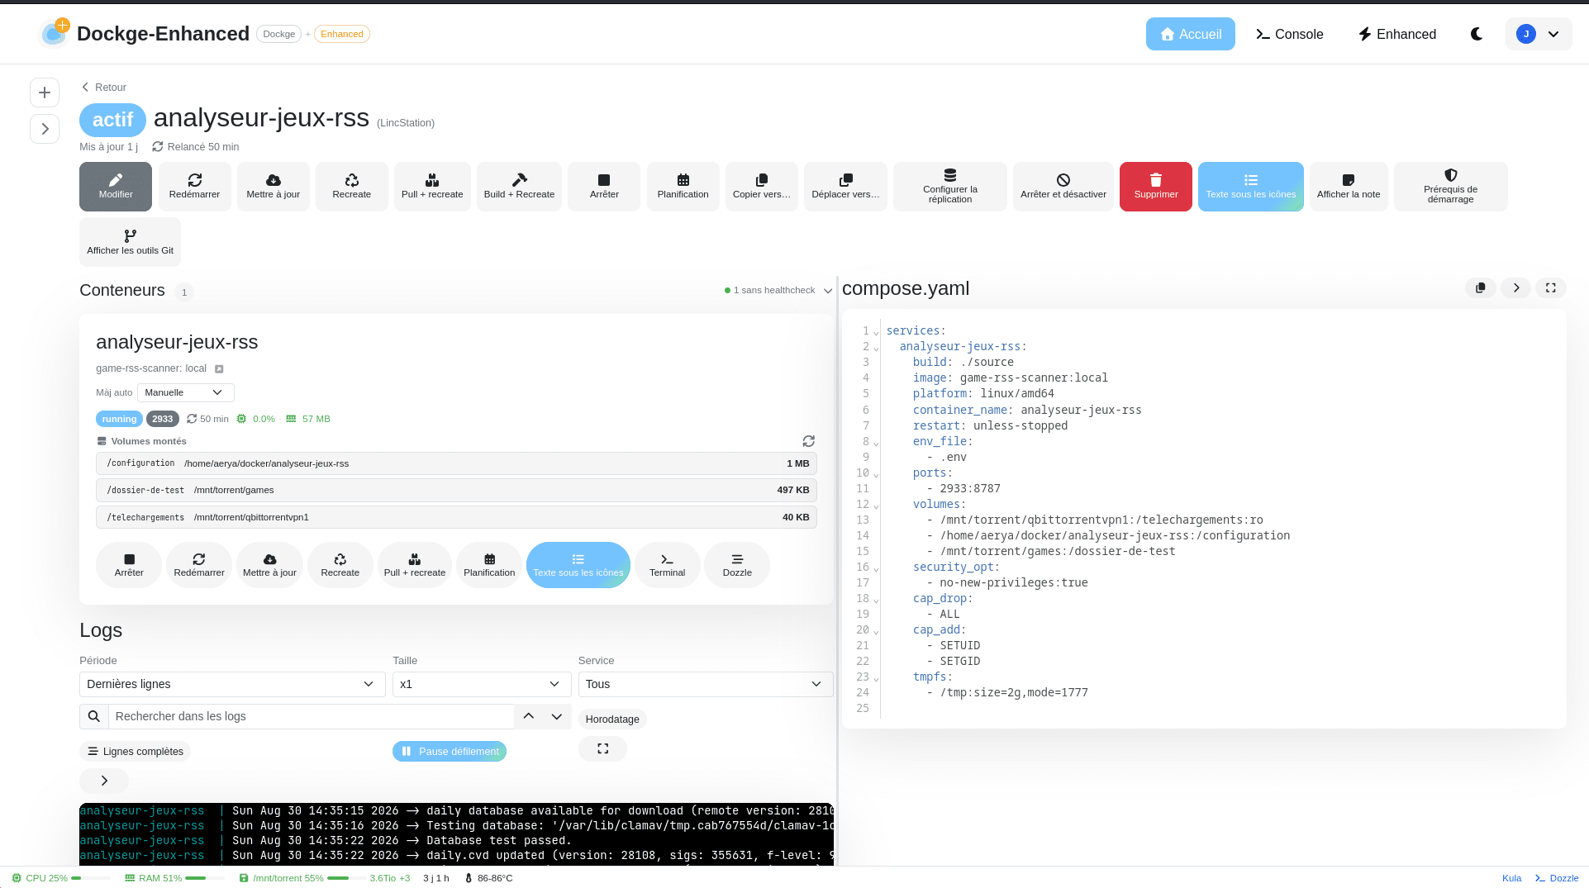Click the Retour back link
The width and height of the screenshot is (1589, 888).
pyautogui.click(x=103, y=88)
